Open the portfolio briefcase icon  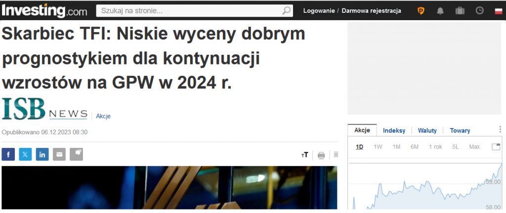pyautogui.click(x=460, y=11)
